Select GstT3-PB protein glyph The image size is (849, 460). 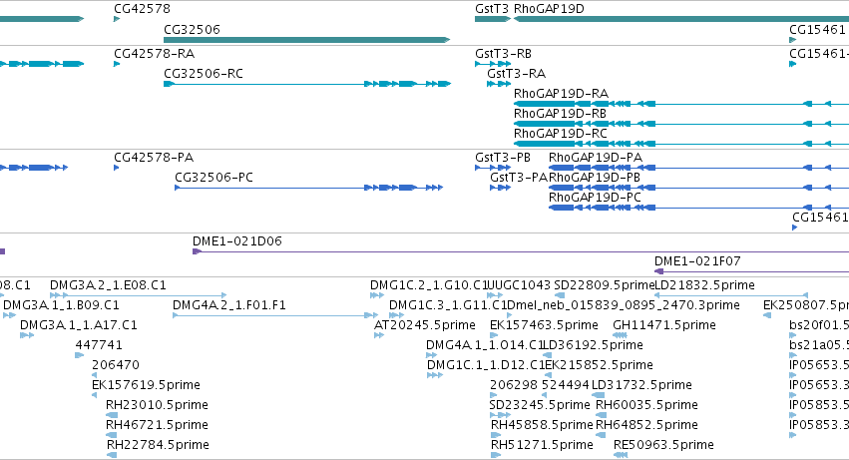click(x=493, y=168)
